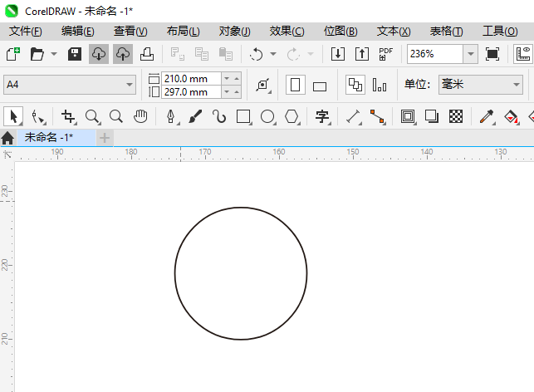This screenshot has width=534, height=392.
Task: Toggle apply layout to all pages
Action: point(355,85)
